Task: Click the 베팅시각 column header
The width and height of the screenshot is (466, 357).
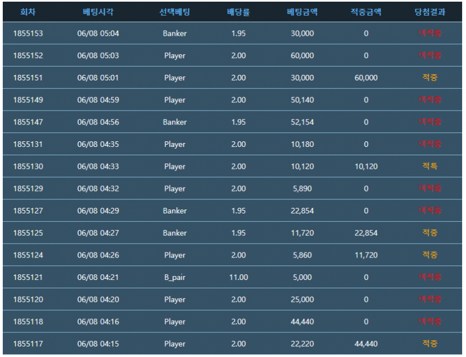Action: [98, 12]
